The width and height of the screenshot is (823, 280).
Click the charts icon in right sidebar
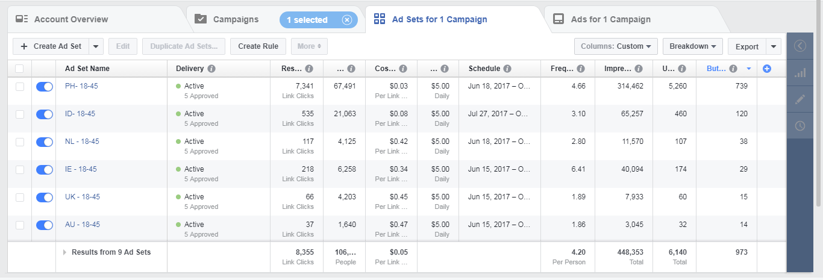pos(800,73)
